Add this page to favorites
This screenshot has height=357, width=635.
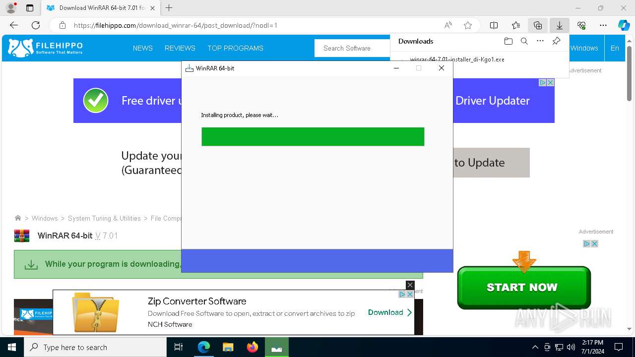tap(467, 25)
